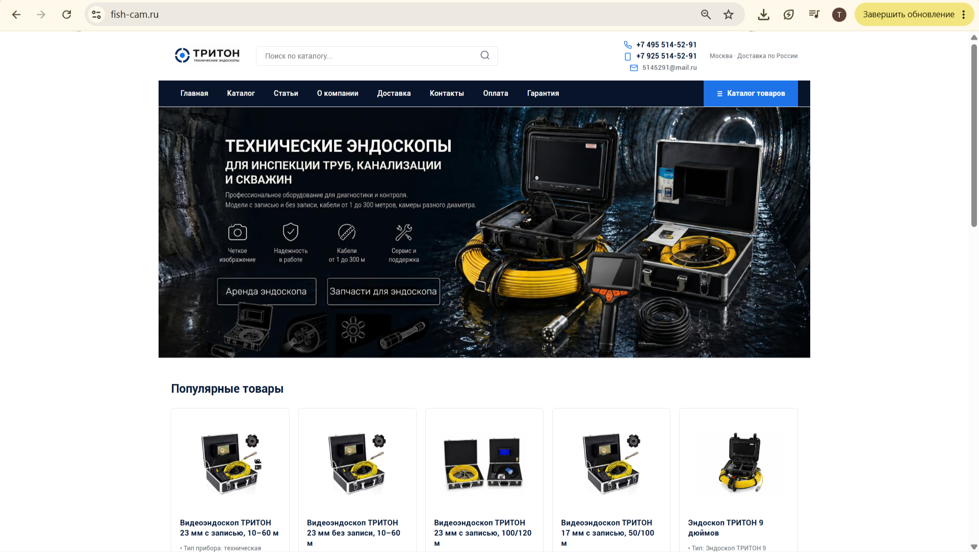Click the Завершить обновление button
The height and width of the screenshot is (552, 979).
point(909,14)
